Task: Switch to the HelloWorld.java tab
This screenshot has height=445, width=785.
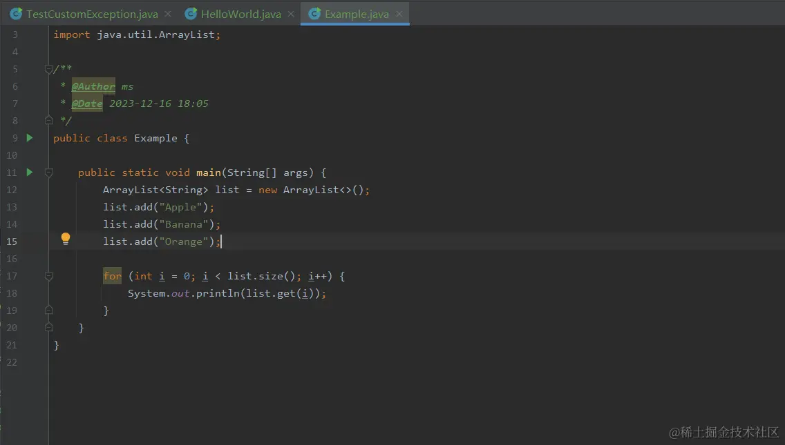Action: click(240, 14)
